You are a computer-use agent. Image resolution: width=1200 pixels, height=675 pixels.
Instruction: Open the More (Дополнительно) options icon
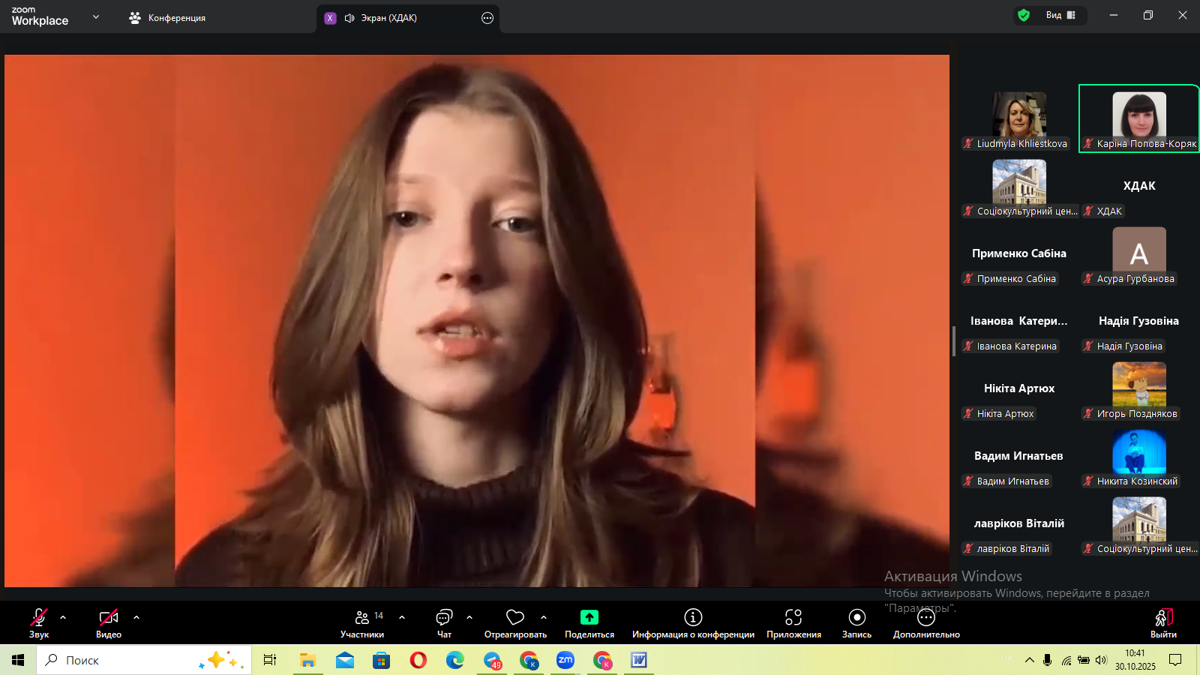[926, 618]
